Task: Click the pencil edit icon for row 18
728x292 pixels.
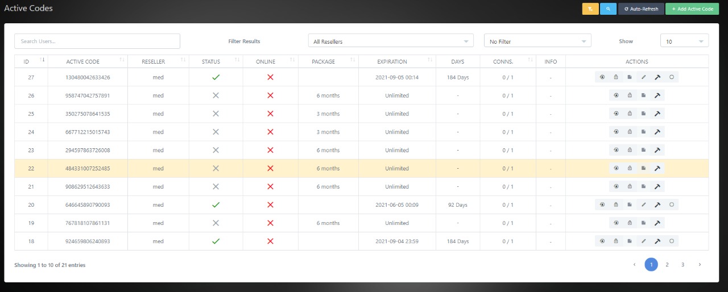Action: 644,241
